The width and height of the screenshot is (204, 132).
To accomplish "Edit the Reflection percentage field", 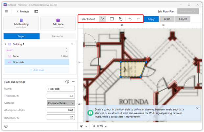I will pos(61,117).
